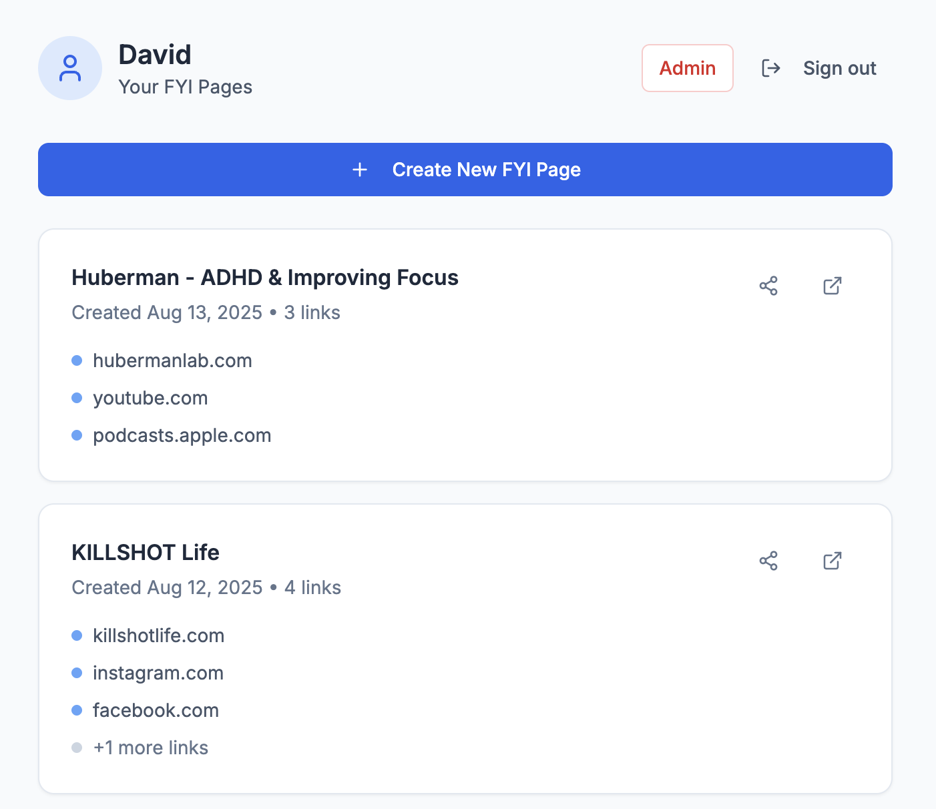Select the instagram.com link entry
936x809 pixels.
tap(158, 673)
